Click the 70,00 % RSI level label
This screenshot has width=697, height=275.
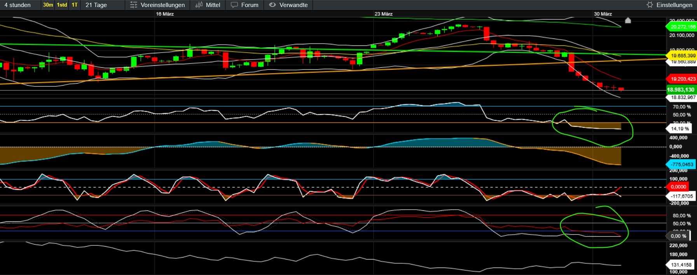[682, 107]
